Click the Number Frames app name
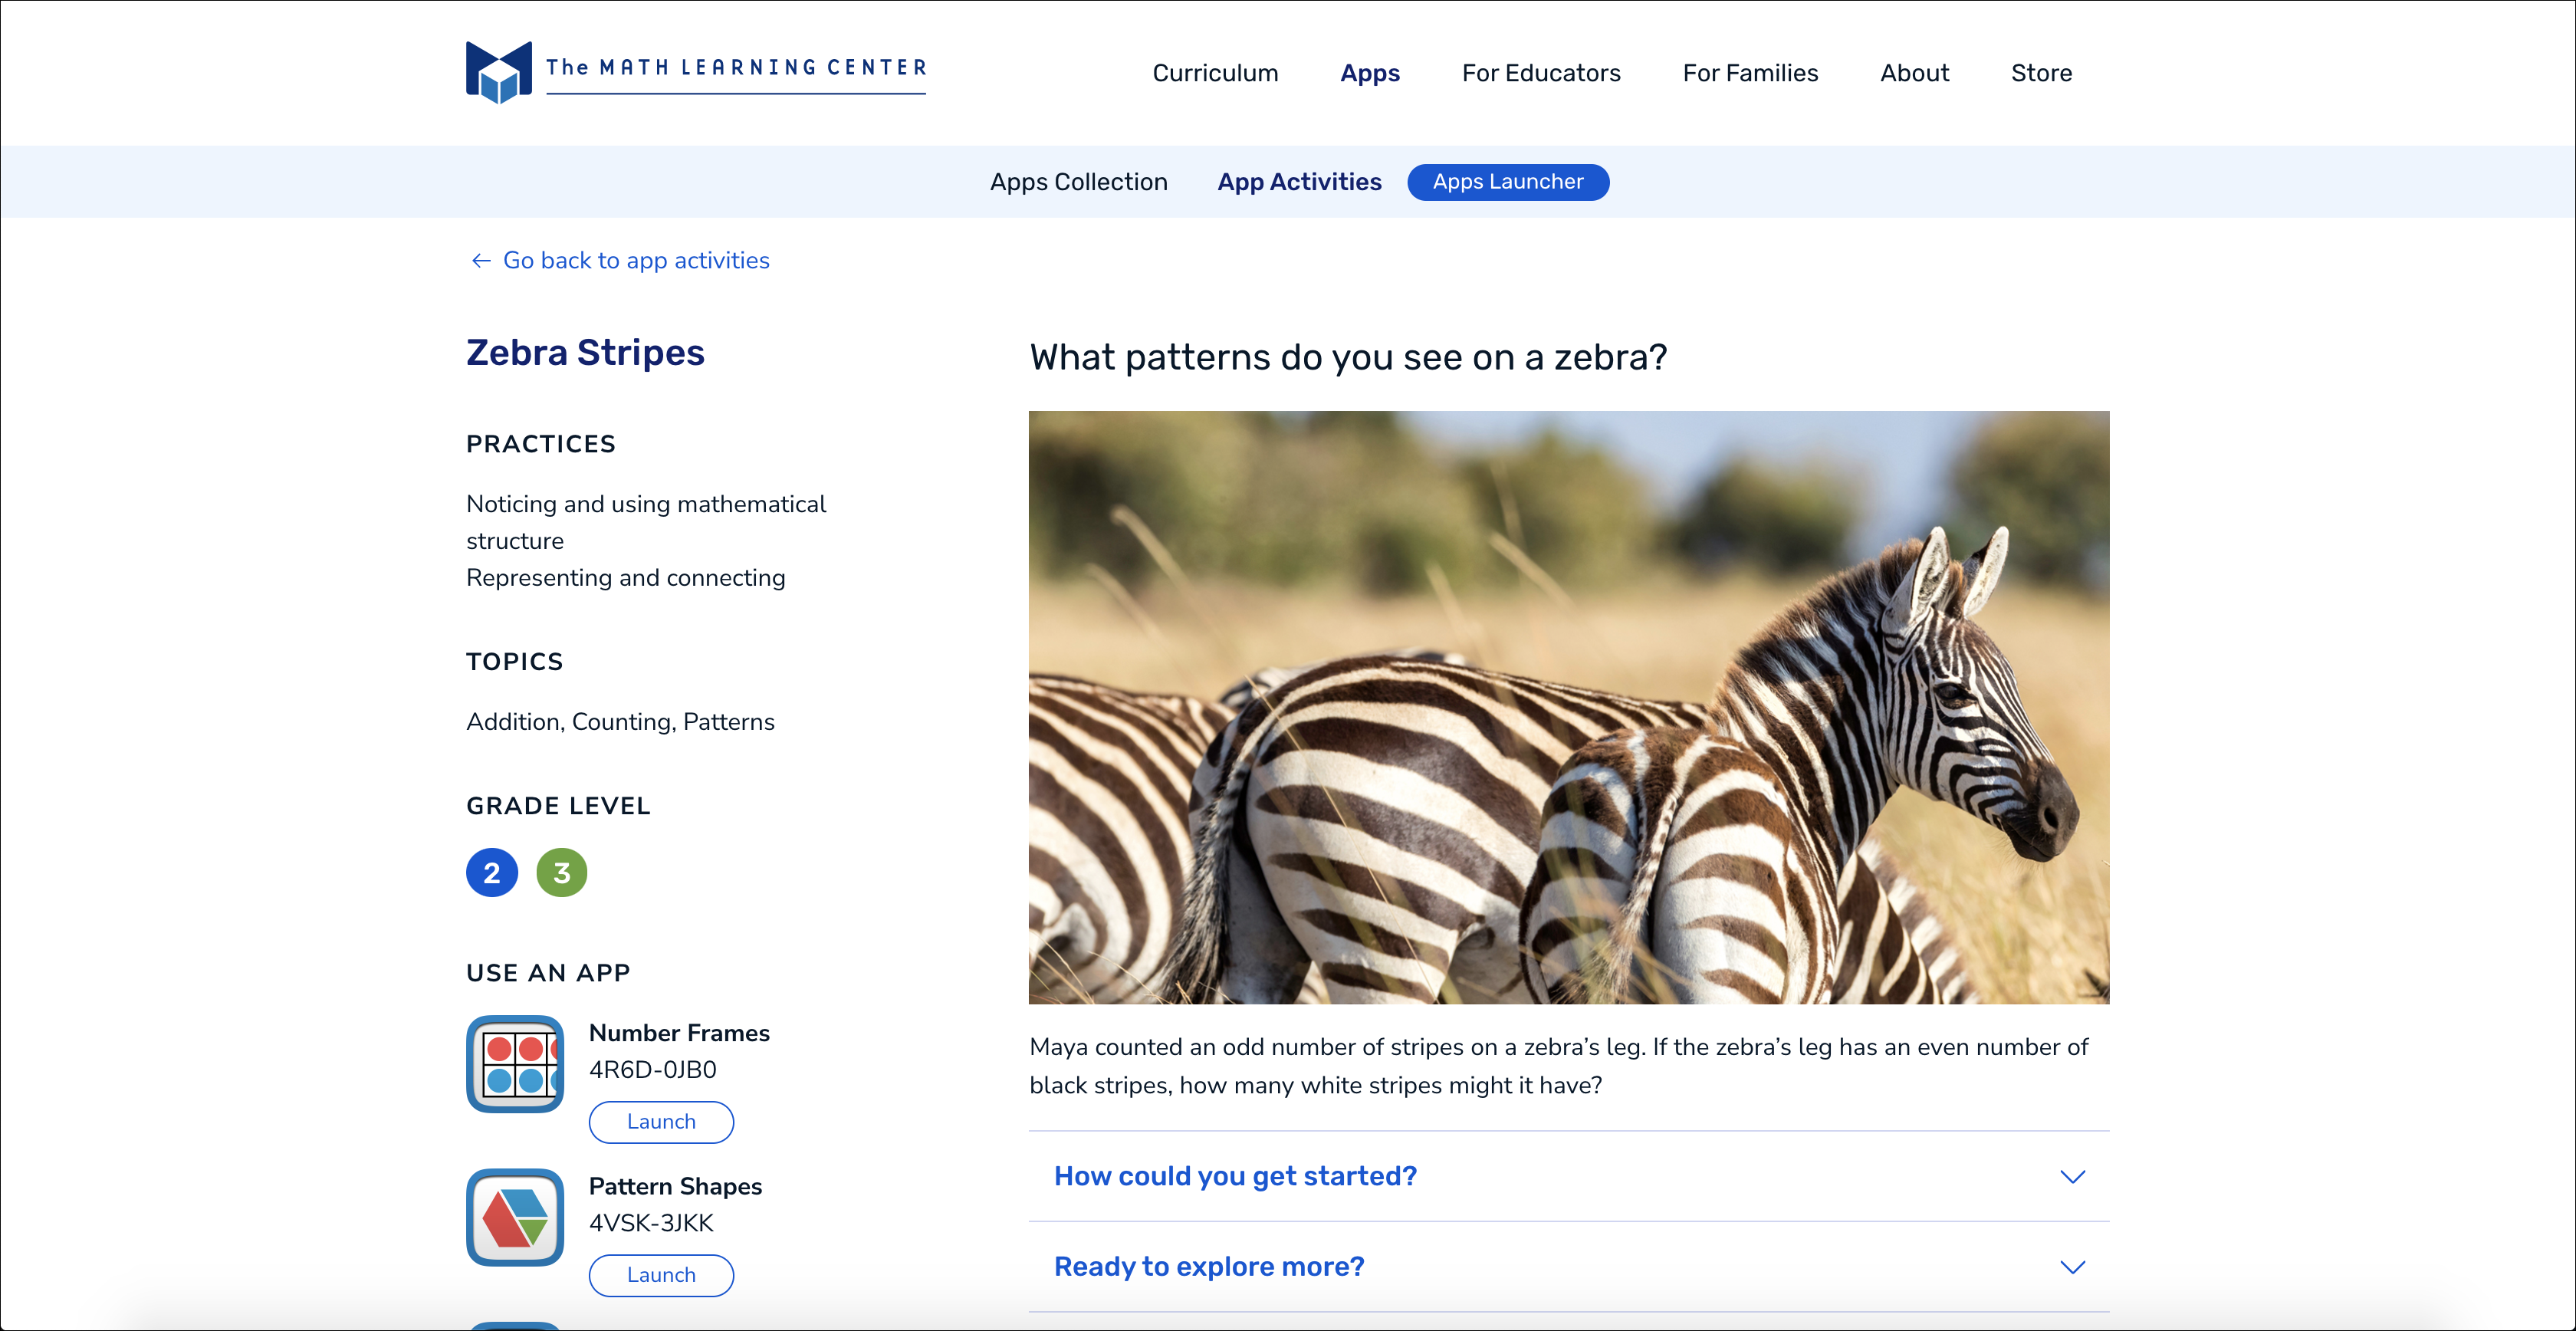The image size is (2576, 1331). pyautogui.click(x=679, y=1033)
